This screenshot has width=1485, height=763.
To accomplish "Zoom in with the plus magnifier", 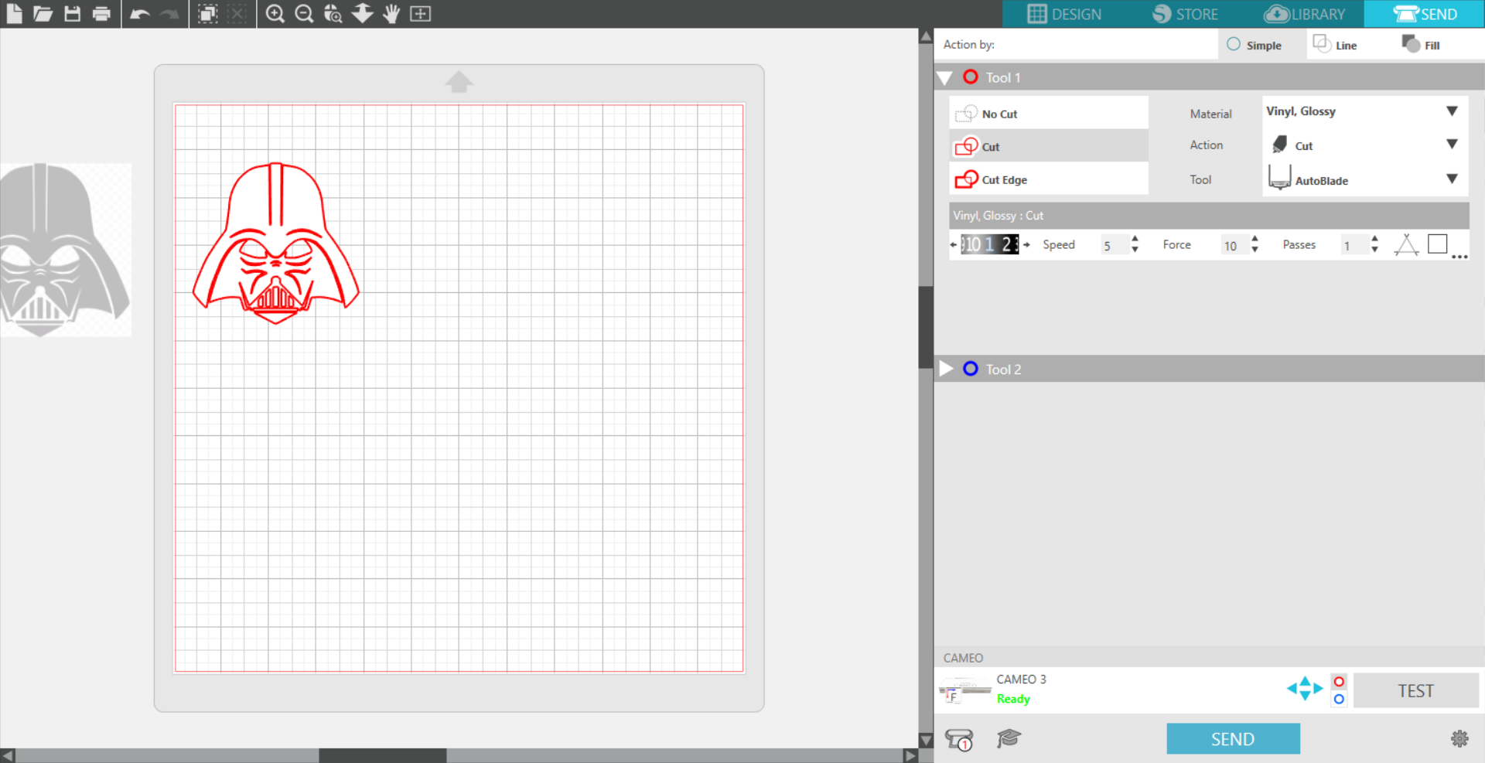I will tap(275, 14).
